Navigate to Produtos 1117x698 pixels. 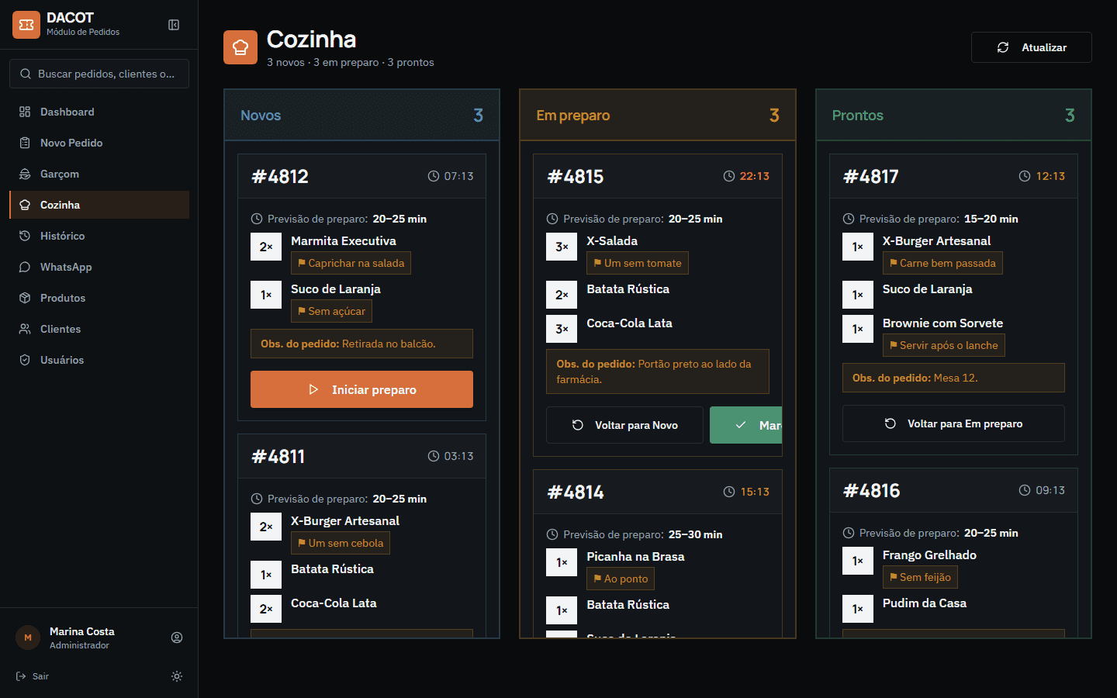(99, 298)
